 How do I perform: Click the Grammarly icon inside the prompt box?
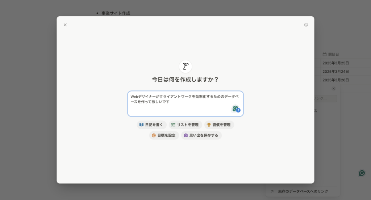click(236, 109)
